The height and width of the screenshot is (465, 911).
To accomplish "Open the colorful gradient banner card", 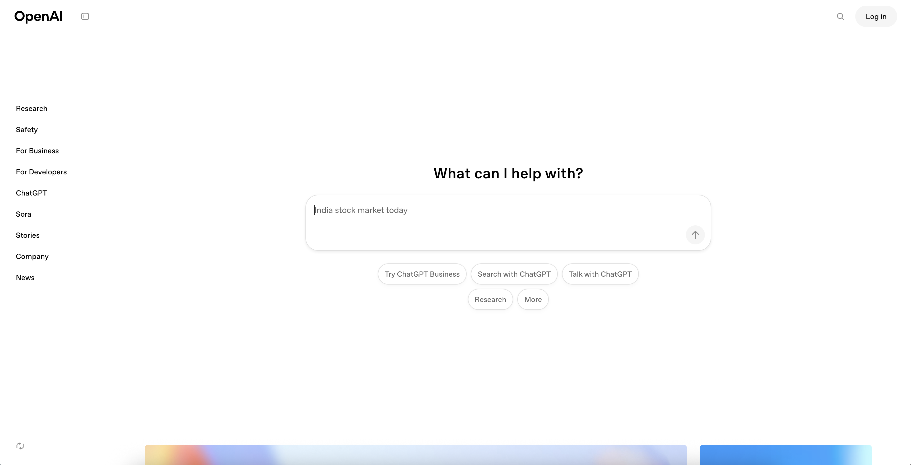I will point(416,455).
